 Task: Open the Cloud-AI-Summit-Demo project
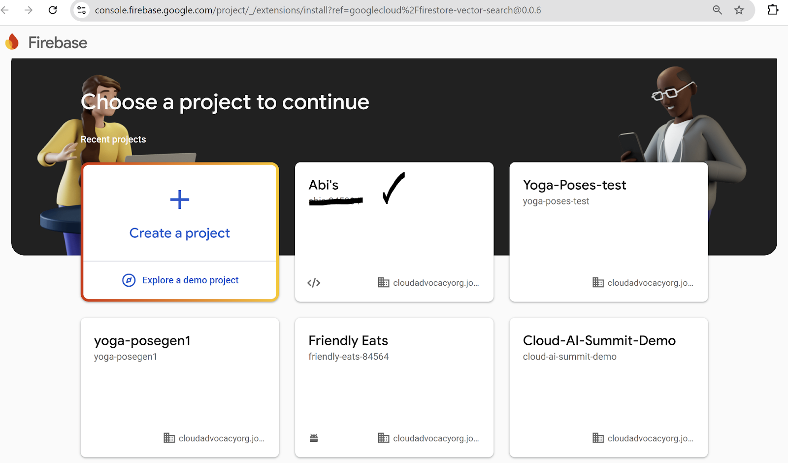pos(599,341)
